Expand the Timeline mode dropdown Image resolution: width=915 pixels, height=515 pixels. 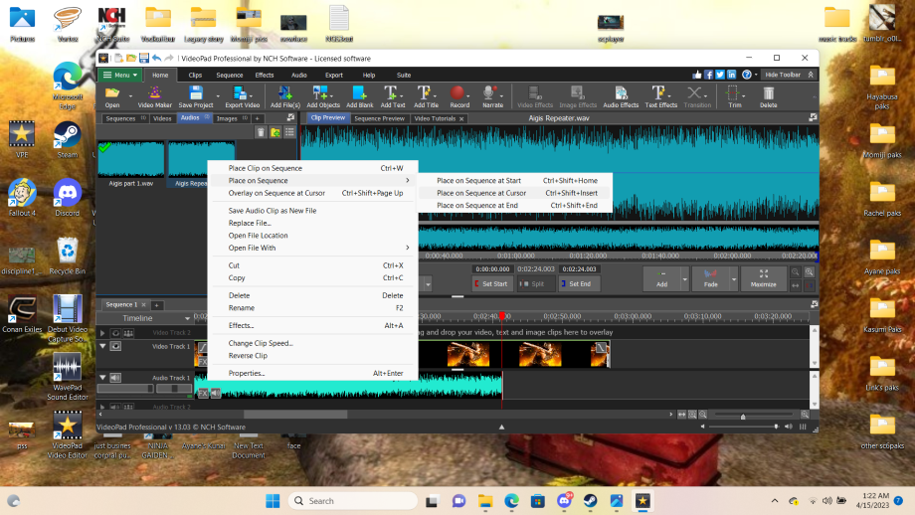[x=187, y=318]
